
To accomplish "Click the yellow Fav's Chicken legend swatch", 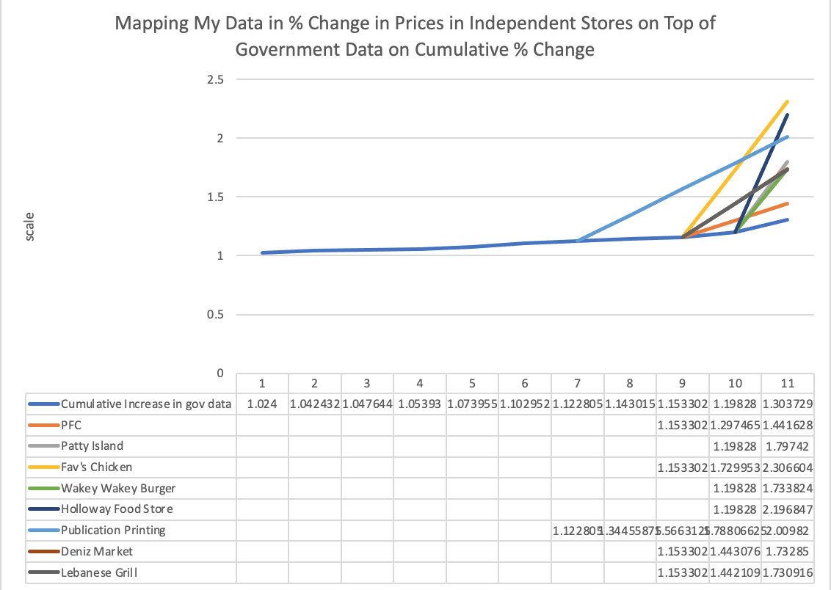I will tap(43, 467).
